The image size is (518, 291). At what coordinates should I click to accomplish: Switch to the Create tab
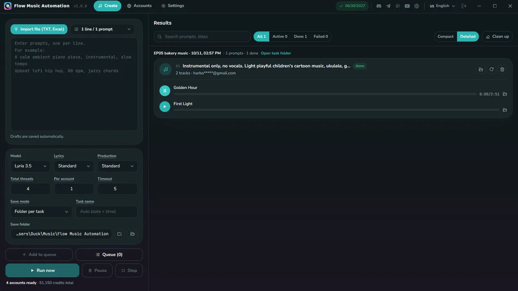[108, 6]
